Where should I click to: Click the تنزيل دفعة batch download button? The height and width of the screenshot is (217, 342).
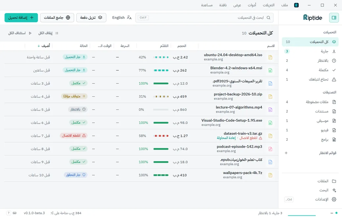(x=91, y=18)
